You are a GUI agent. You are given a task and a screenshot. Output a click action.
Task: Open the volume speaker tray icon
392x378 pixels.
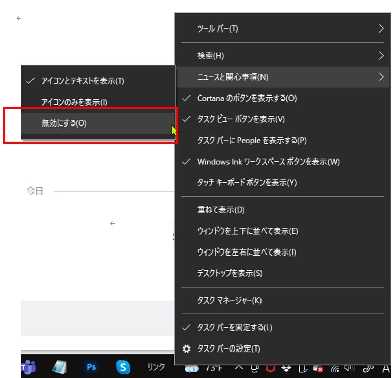[x=349, y=368]
